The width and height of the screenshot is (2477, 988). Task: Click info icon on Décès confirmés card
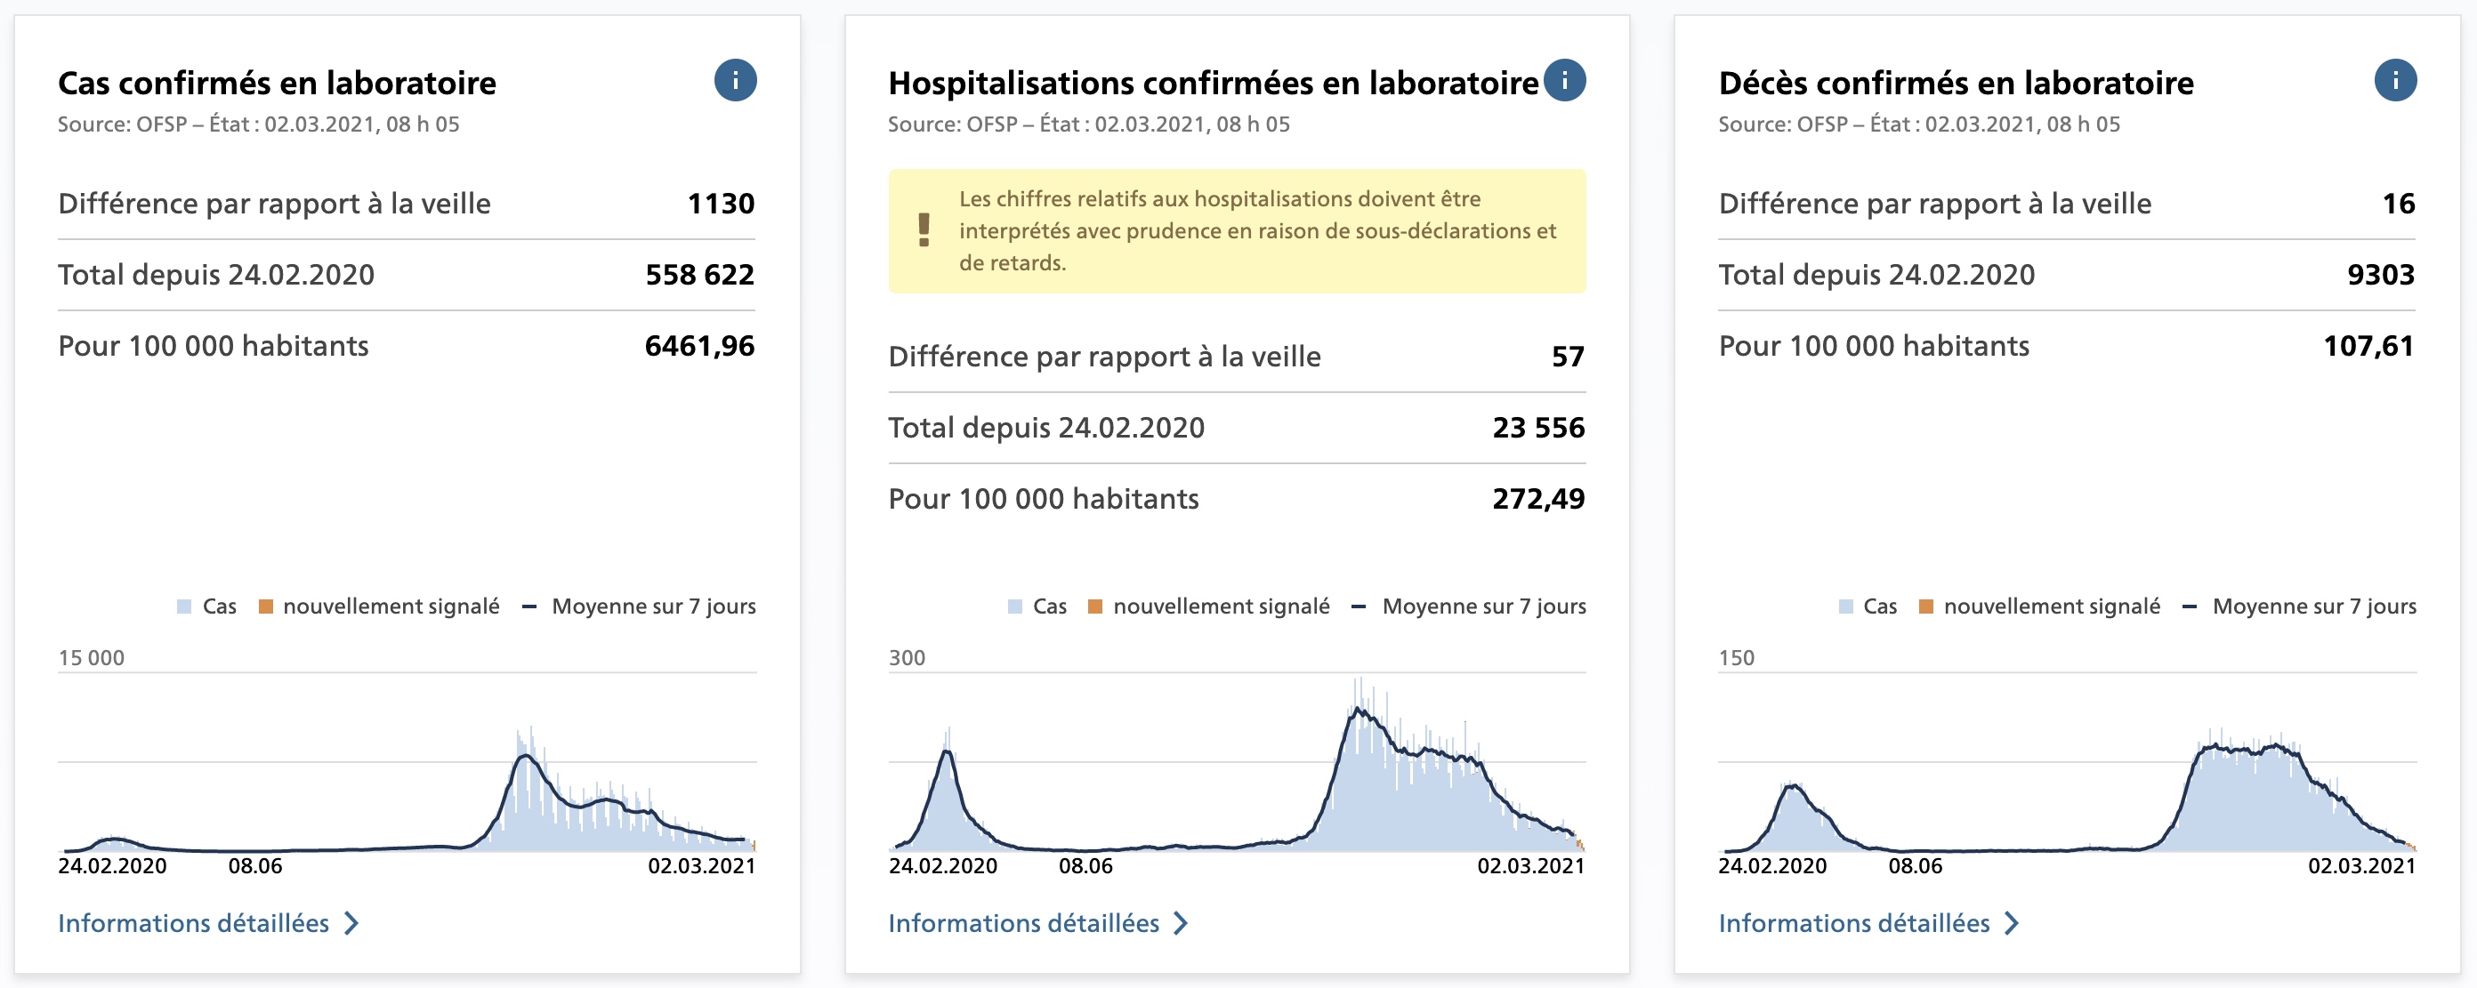coord(2394,81)
